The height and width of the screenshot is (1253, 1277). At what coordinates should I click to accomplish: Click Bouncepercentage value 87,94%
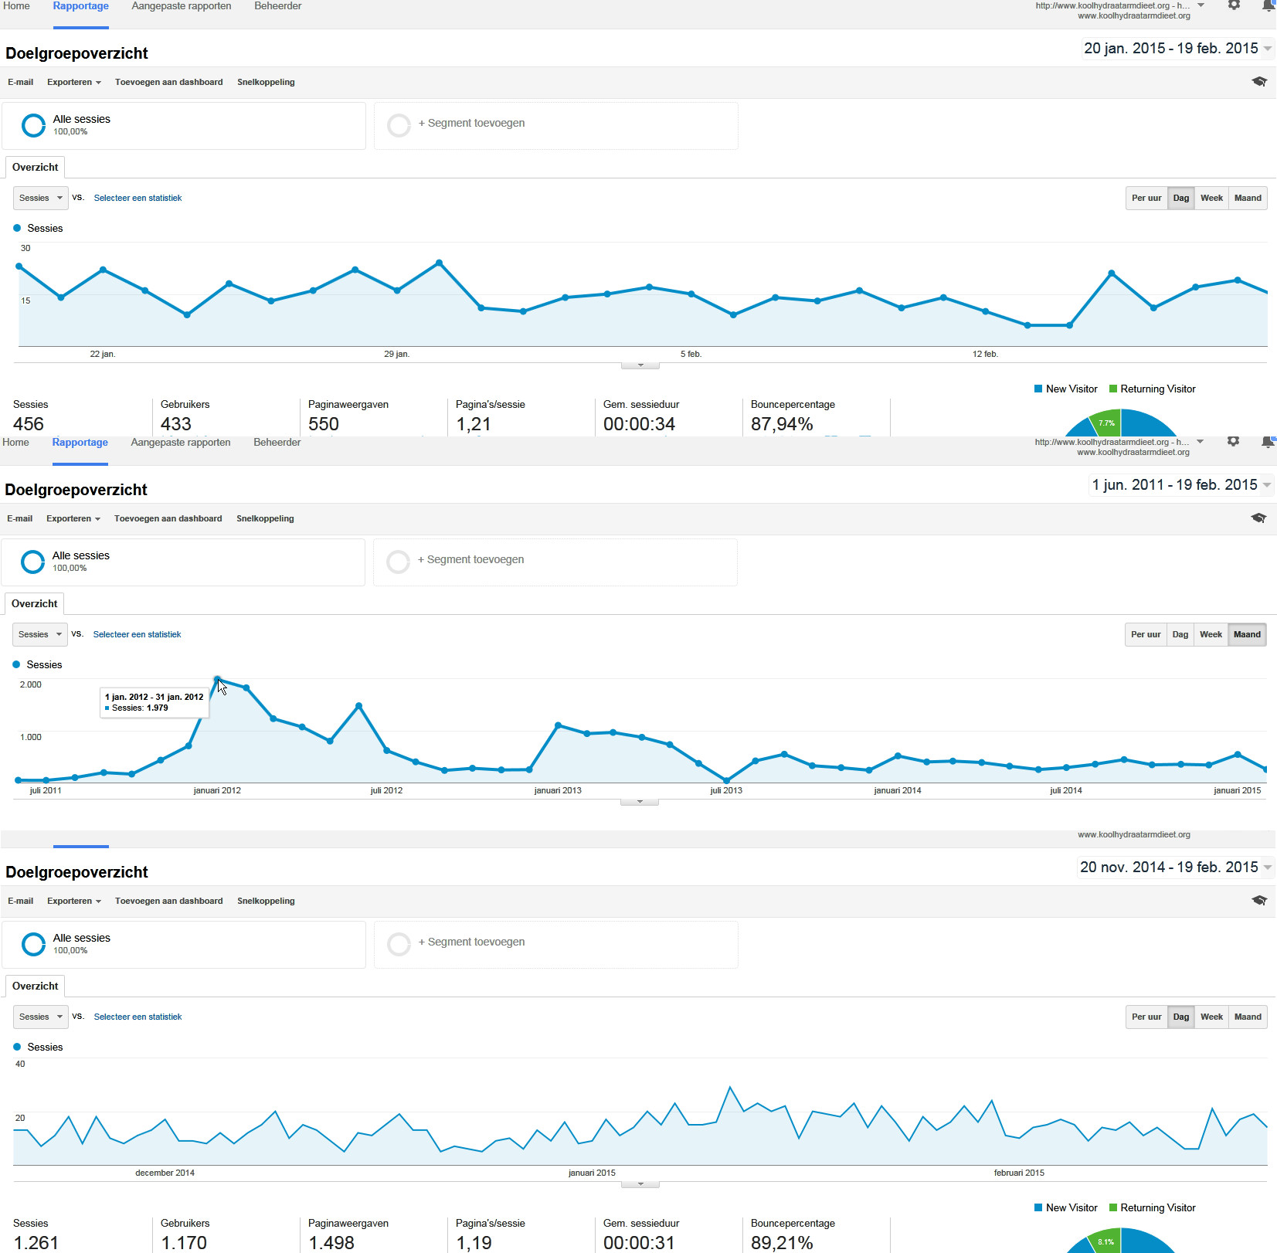pos(782,424)
